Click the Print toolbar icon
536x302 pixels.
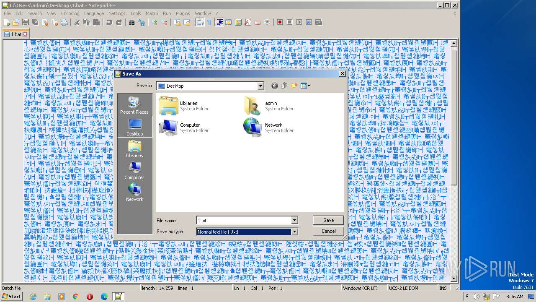click(64, 22)
